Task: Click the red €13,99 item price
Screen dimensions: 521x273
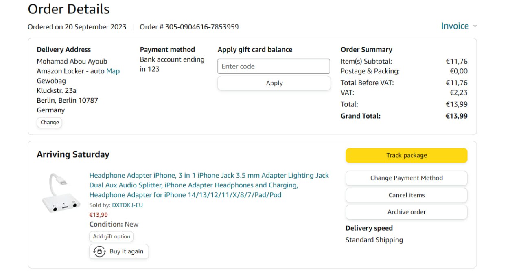Action: click(x=99, y=215)
